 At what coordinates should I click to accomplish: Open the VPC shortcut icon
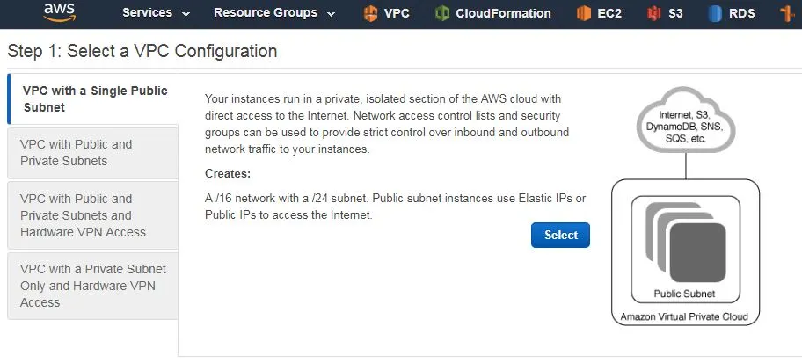point(370,13)
